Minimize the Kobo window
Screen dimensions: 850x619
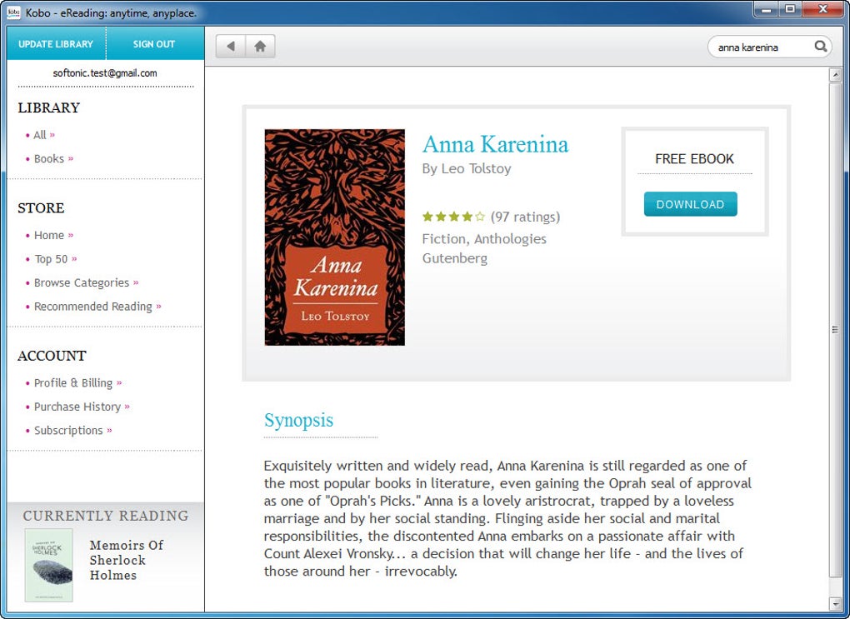[x=767, y=9]
